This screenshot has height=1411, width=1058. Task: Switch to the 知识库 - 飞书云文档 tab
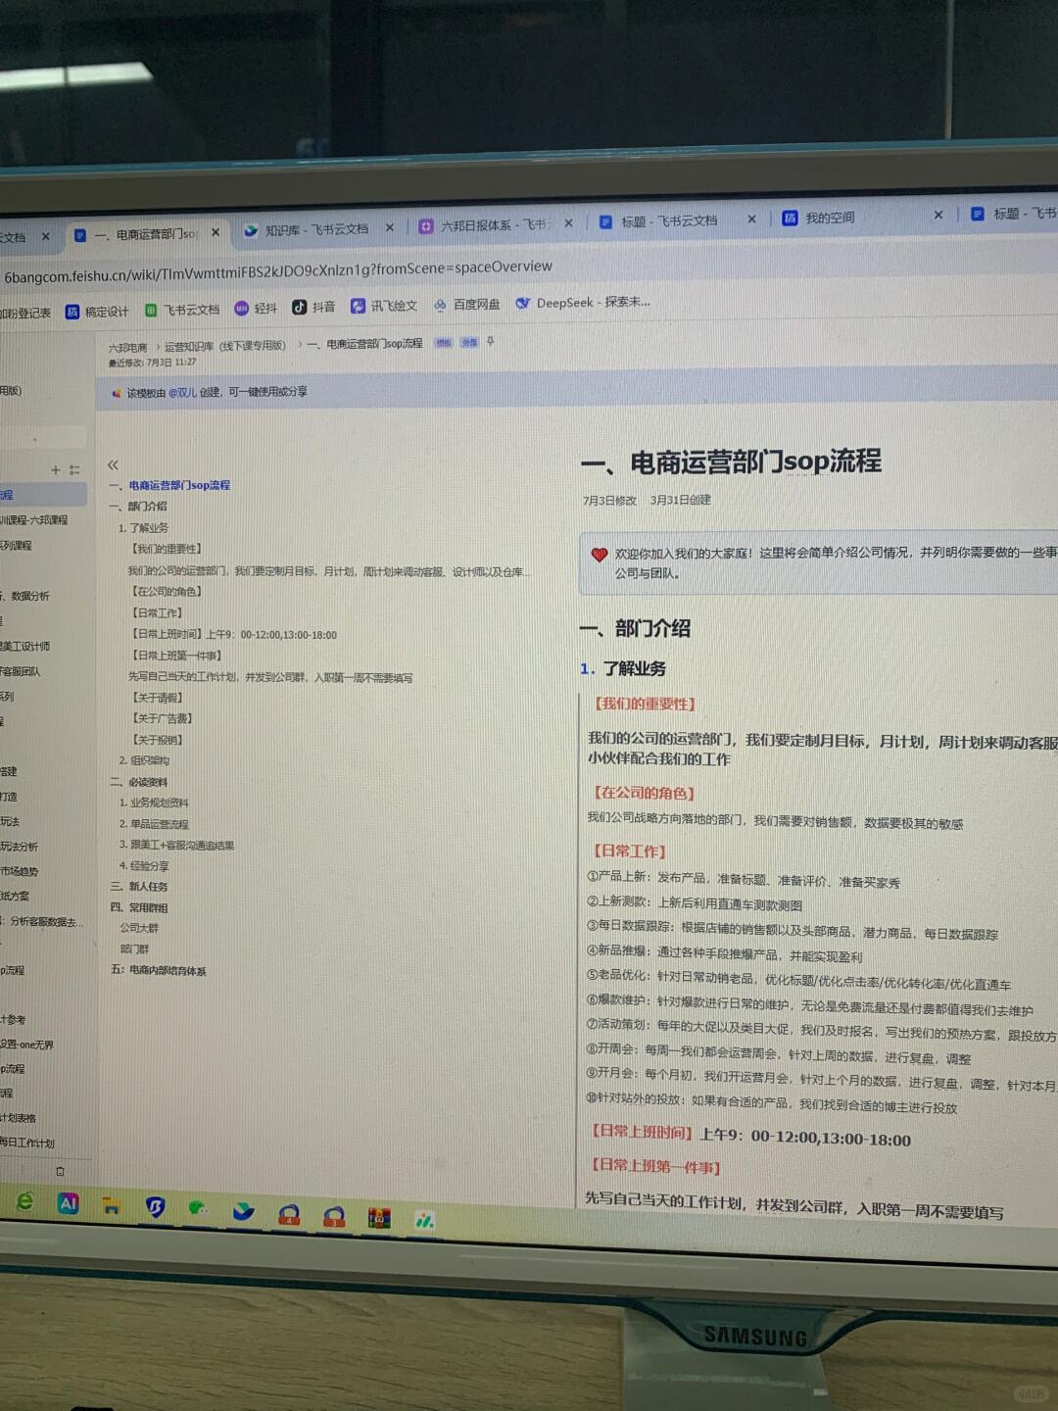pyautogui.click(x=317, y=229)
